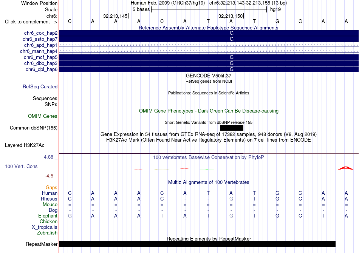Image resolution: width=359 pixels, height=253 pixels.
Task: Click Repeating Elements by RepeatMasker title
Action: point(209,239)
